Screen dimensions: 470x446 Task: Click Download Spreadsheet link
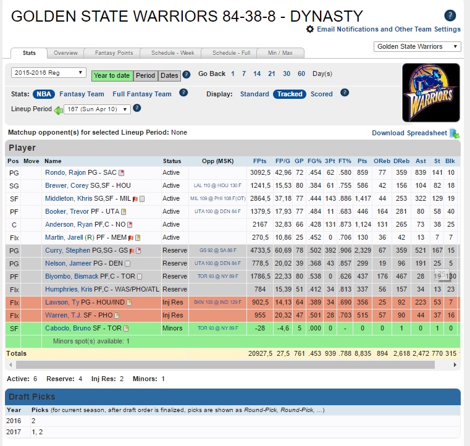[409, 133]
